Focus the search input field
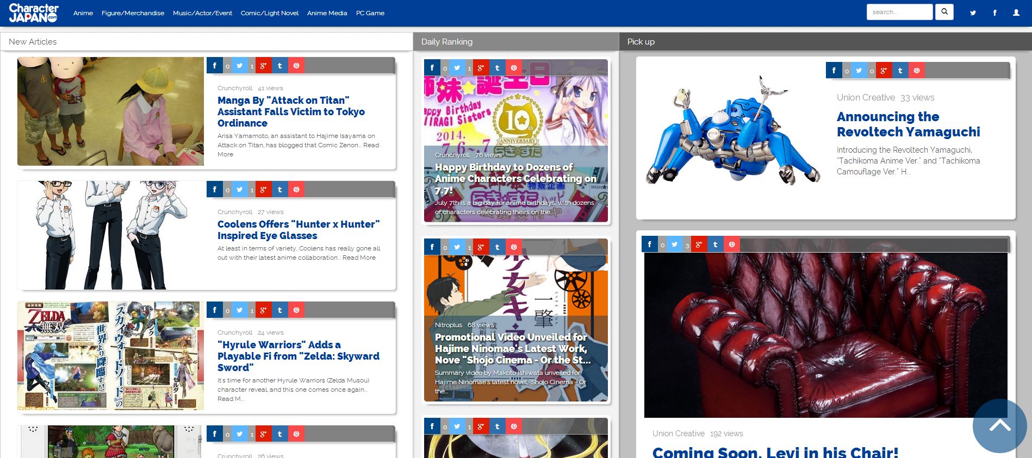The width and height of the screenshot is (1032, 458). (899, 12)
